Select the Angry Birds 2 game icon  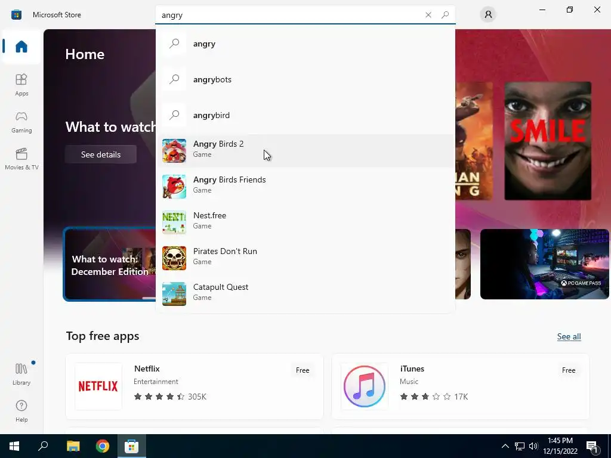pos(174,151)
